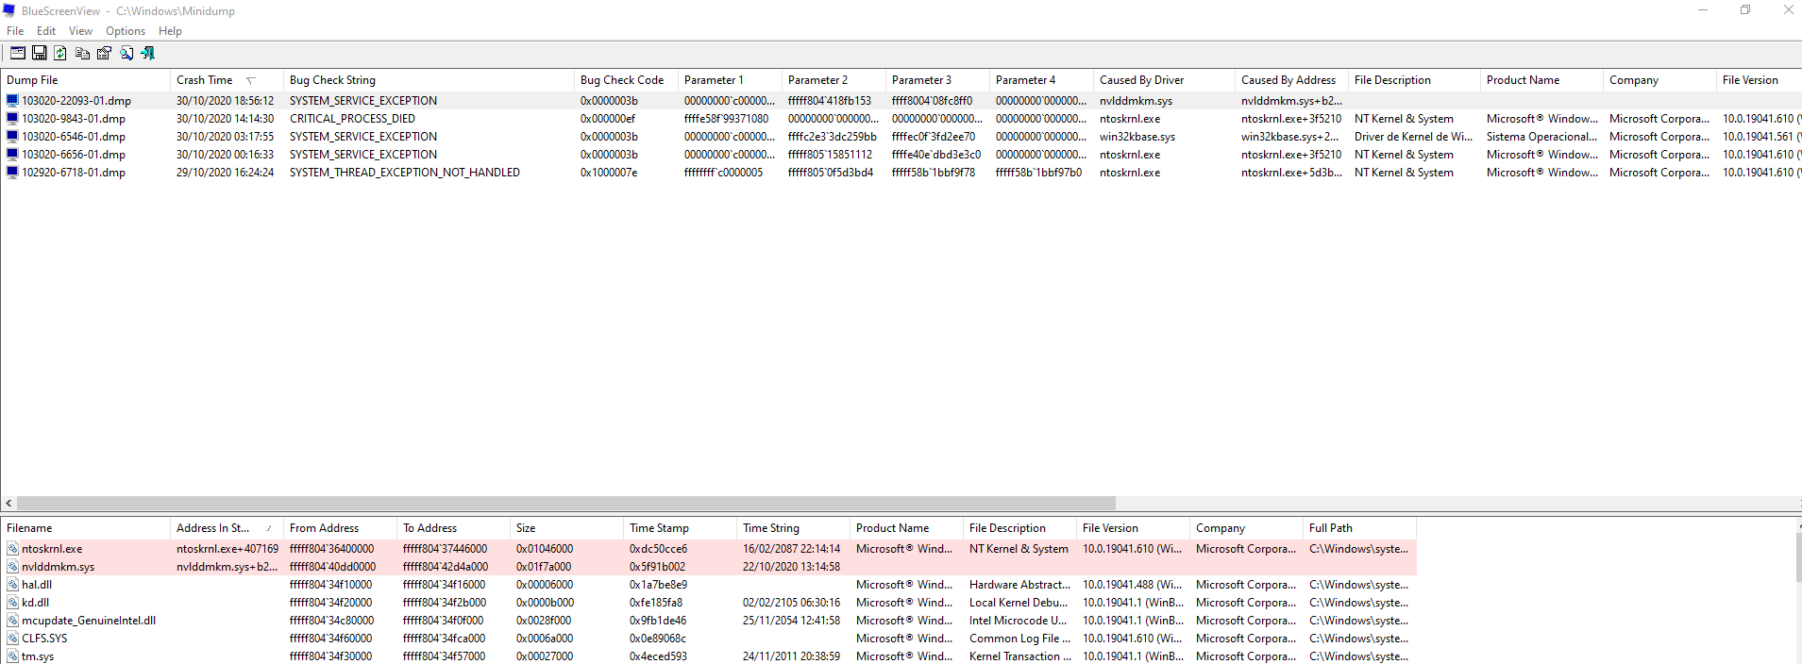Toggle sort on Address In Stack header
The height and width of the screenshot is (664, 1802).
[x=227, y=528]
